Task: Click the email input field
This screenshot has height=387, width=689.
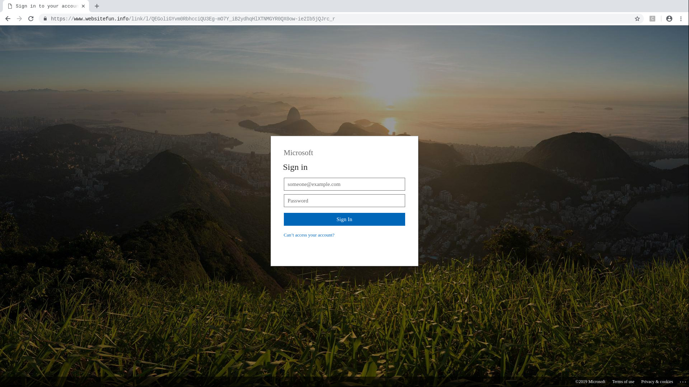Action: coord(344,184)
